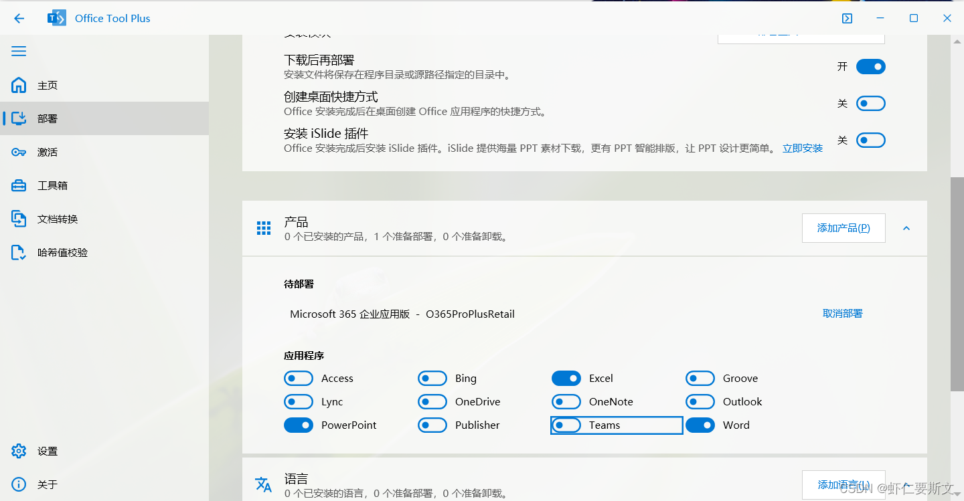Turn off 下载后再部署 toggle
Image resolution: width=964 pixels, height=501 pixels.
(x=871, y=66)
